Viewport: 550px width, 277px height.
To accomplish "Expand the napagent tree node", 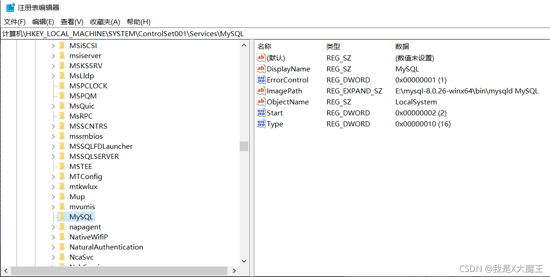I will coord(53,228).
